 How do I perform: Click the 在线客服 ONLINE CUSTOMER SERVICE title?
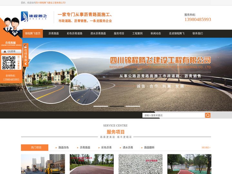(x=11, y=43)
